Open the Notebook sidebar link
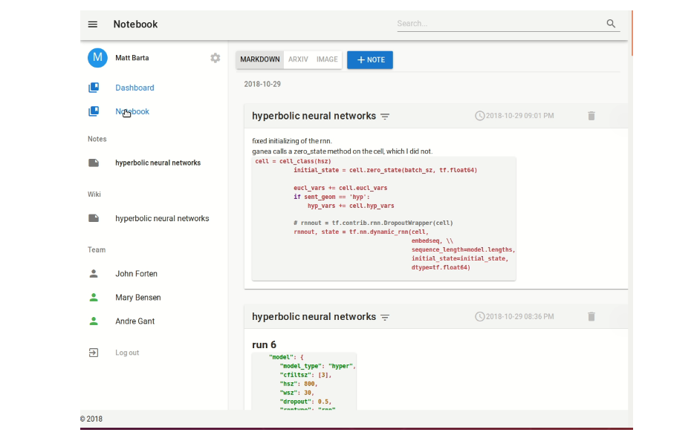The image size is (697, 435). pos(132,112)
